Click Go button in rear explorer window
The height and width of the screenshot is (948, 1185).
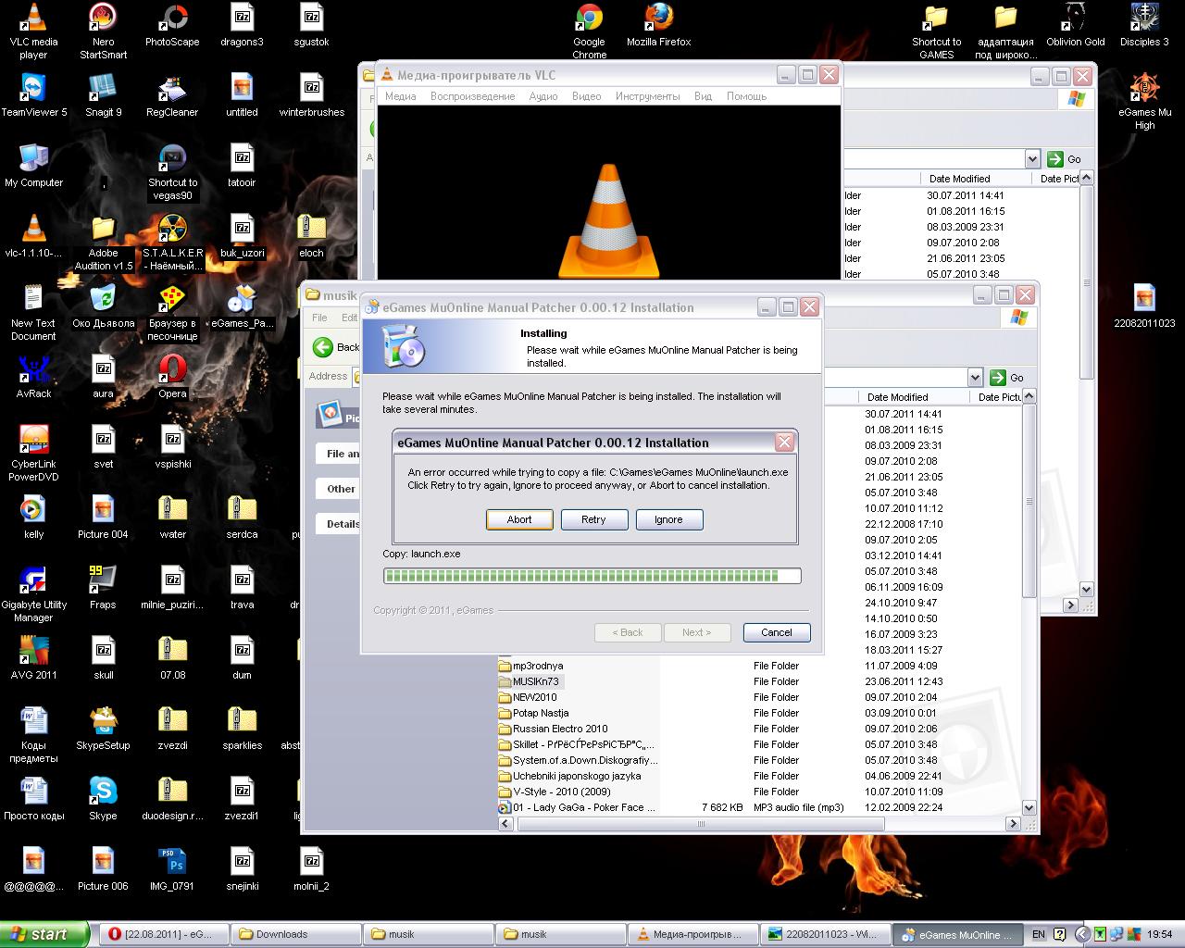coord(1065,158)
